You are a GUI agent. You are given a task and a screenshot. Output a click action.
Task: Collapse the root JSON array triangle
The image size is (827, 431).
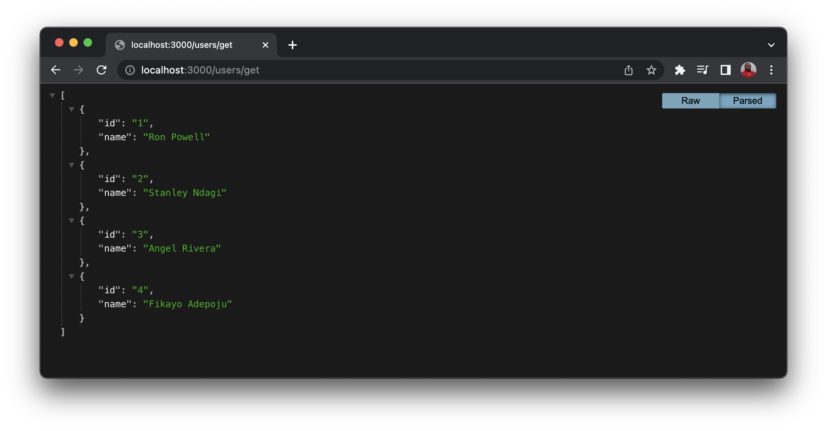(52, 95)
